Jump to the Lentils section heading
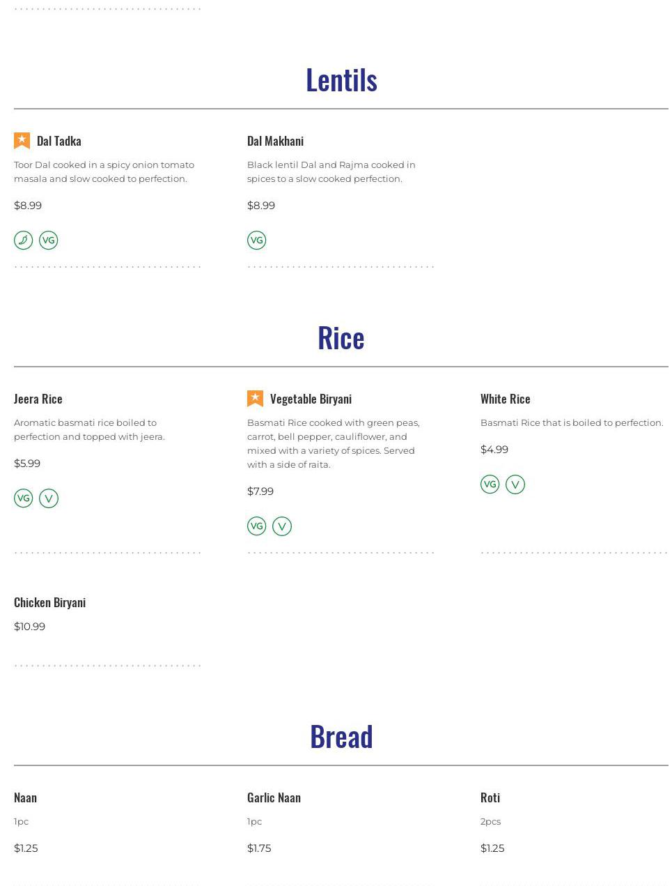Image resolution: width=672 pixels, height=886 pixels. tap(341, 80)
